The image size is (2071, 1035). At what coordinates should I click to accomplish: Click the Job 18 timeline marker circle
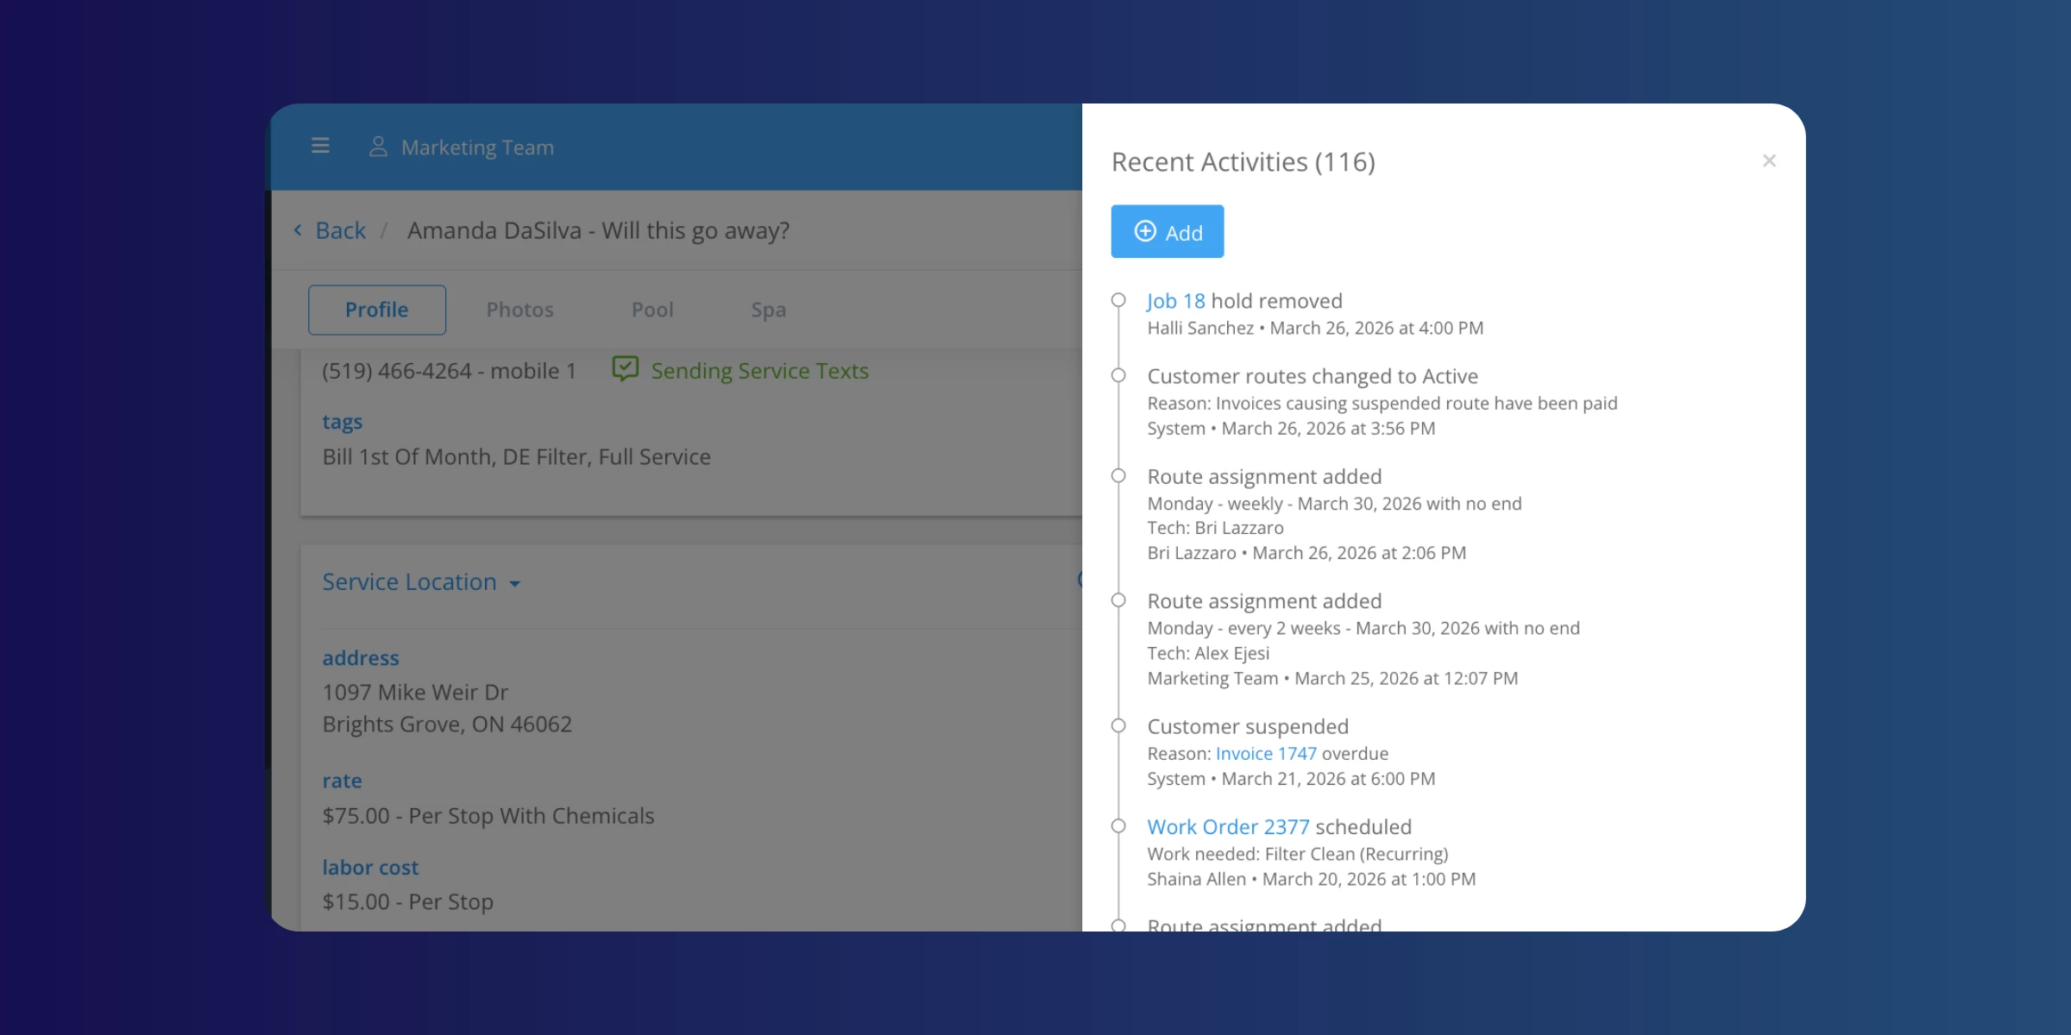coord(1118,300)
